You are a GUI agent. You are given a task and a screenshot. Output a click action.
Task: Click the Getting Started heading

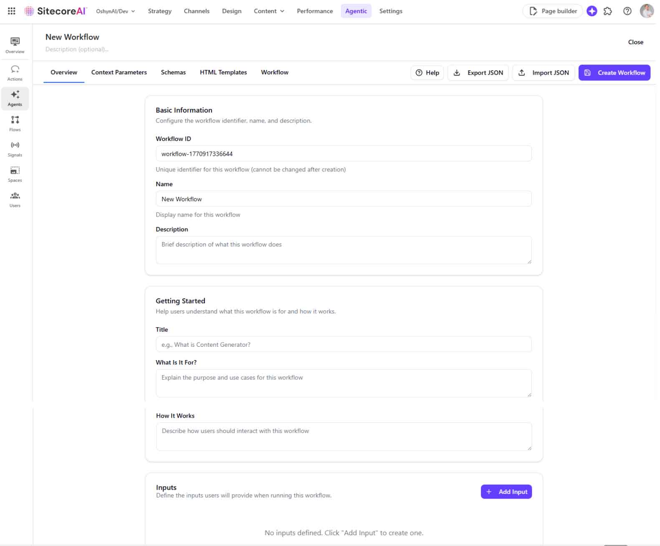(180, 301)
